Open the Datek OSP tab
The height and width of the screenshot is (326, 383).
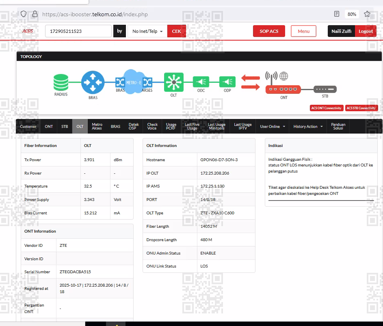tap(134, 127)
